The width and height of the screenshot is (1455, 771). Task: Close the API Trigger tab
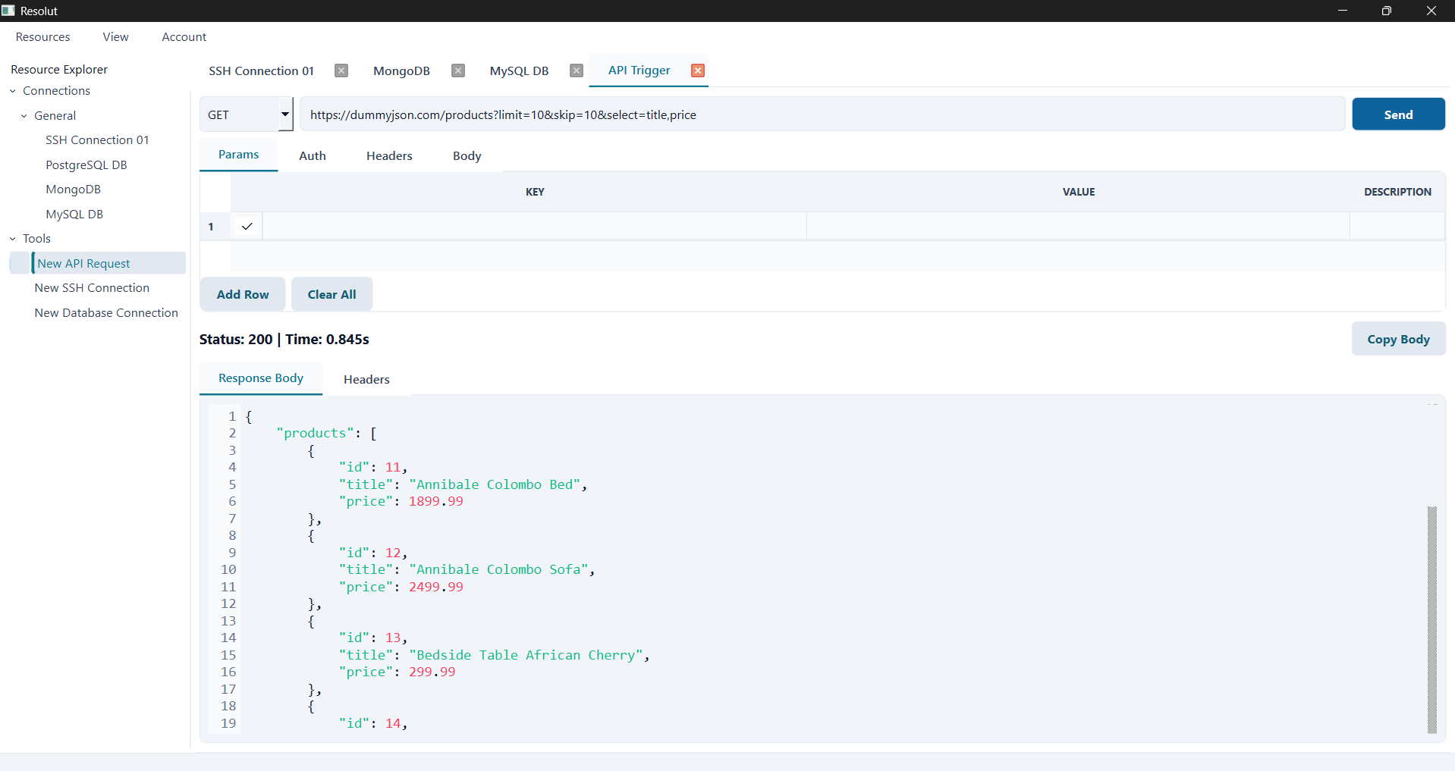(x=698, y=71)
